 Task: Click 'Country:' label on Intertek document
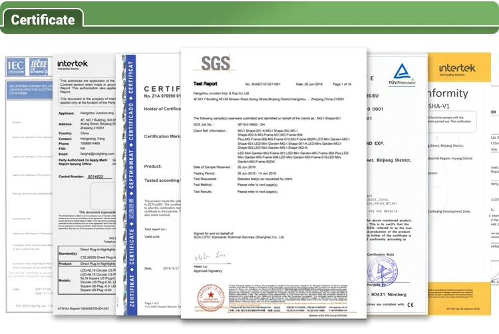(65, 133)
